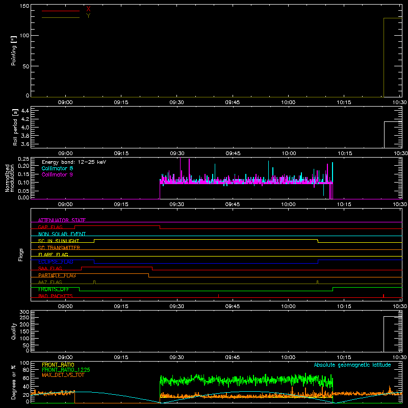This screenshot has height=408, width=408.
Task: Click the cyan 'Collimator 8' legend label
Action: point(57,168)
